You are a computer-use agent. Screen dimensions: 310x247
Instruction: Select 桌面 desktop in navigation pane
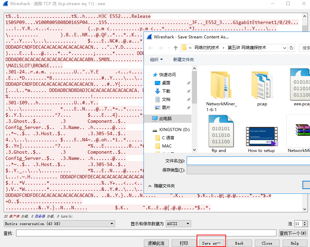pyautogui.click(x=166, y=83)
